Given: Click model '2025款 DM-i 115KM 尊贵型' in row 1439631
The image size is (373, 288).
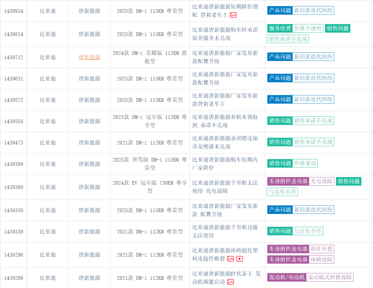Looking at the screenshot, I should pyautogui.click(x=150, y=79).
